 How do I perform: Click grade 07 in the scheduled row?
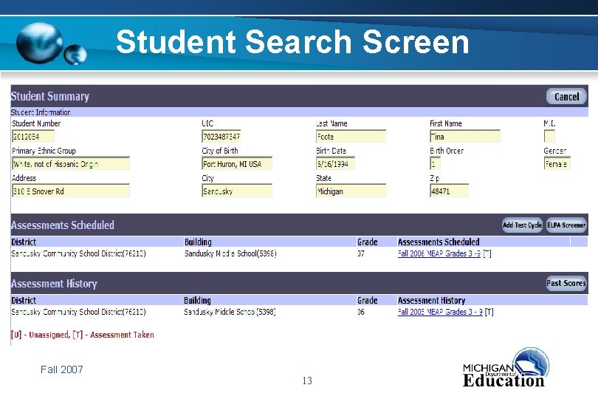(361, 253)
